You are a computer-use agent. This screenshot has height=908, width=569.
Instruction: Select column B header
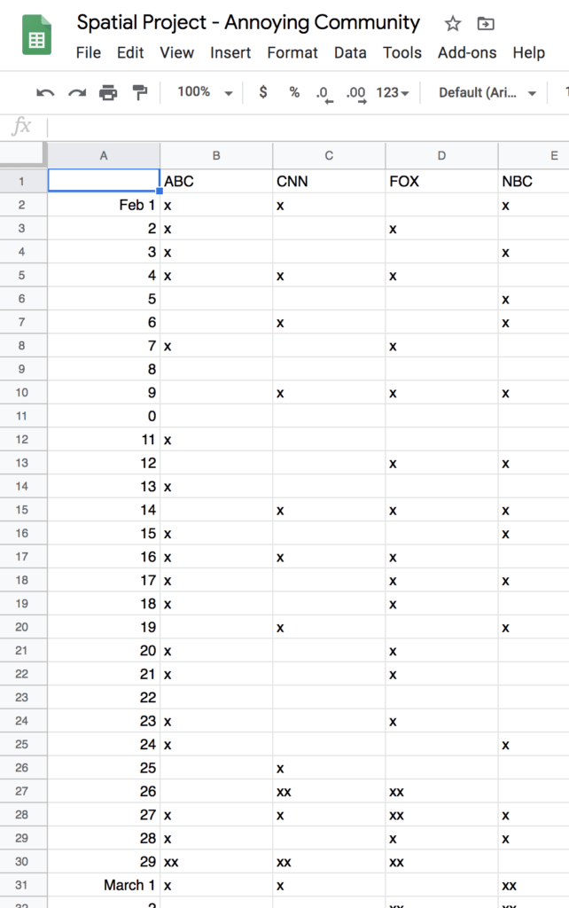pos(216,155)
